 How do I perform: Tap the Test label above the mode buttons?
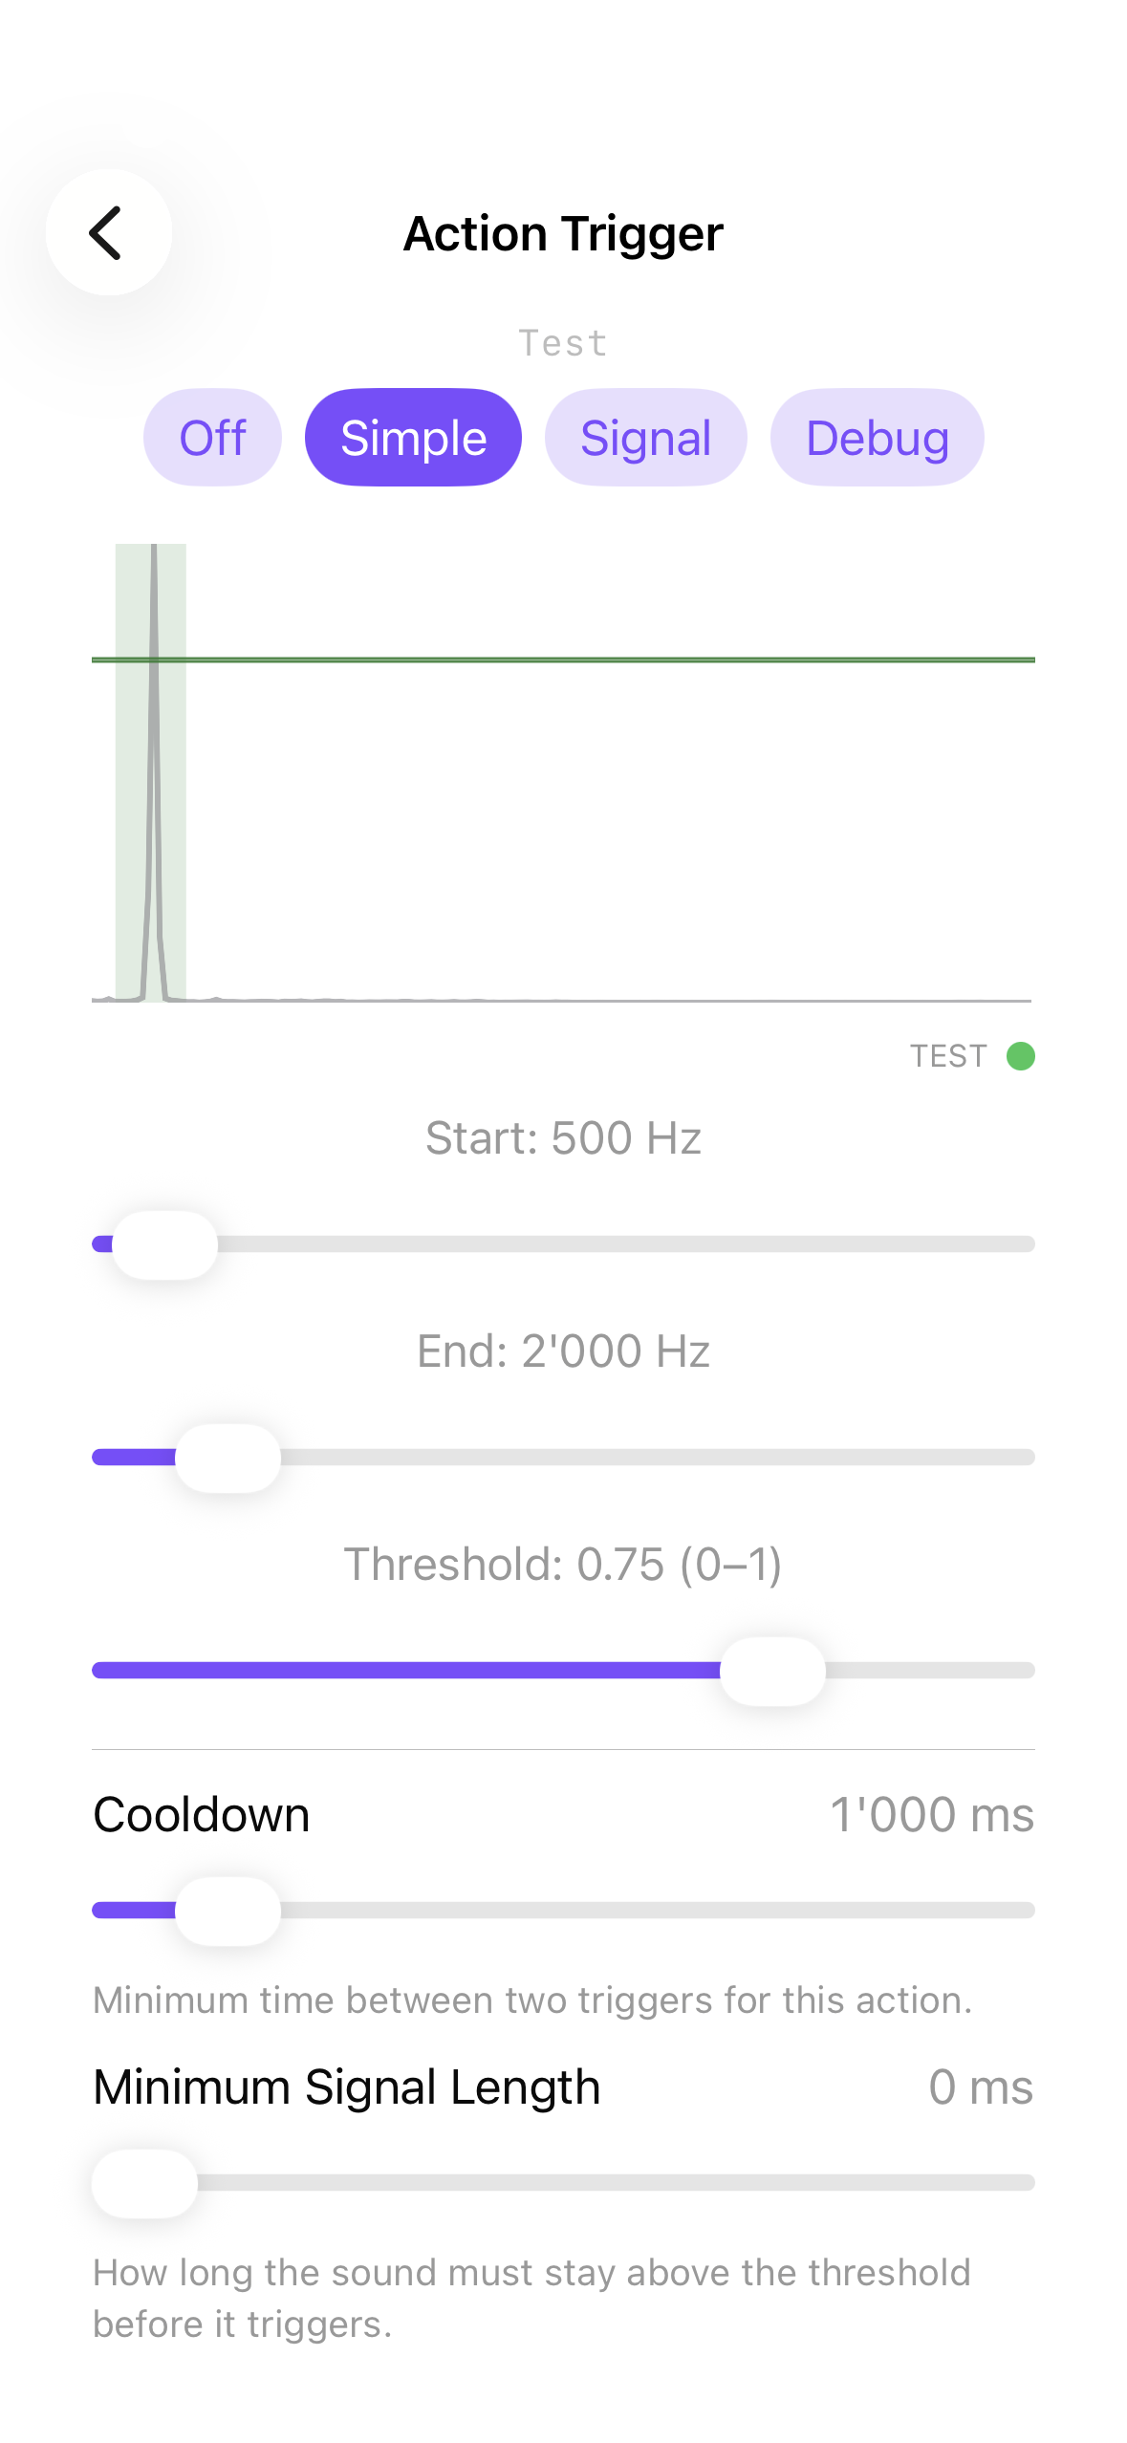(x=563, y=342)
